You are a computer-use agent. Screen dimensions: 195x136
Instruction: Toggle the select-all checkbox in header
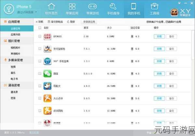click(x=40, y=28)
